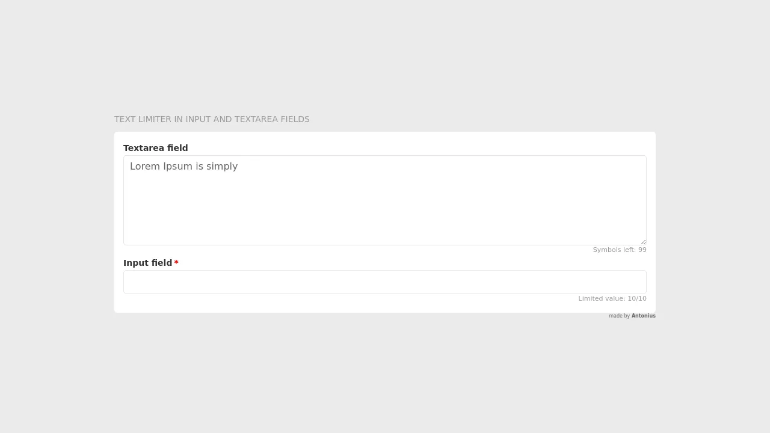
Task: Click the "TEXT LIMITER" page heading
Action: pyautogui.click(x=212, y=119)
